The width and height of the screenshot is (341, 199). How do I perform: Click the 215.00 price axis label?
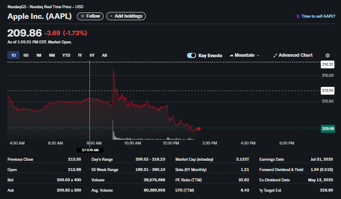(x=328, y=76)
